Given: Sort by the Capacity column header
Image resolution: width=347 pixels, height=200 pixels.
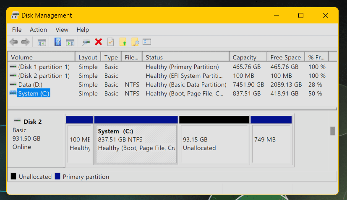Looking at the screenshot, I should [x=248, y=57].
